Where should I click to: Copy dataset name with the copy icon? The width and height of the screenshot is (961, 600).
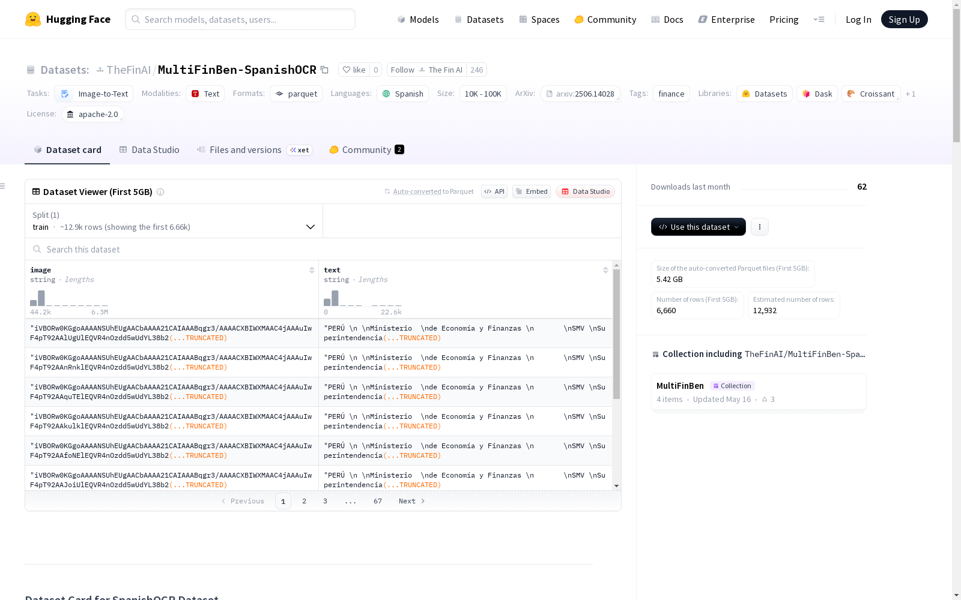324,70
